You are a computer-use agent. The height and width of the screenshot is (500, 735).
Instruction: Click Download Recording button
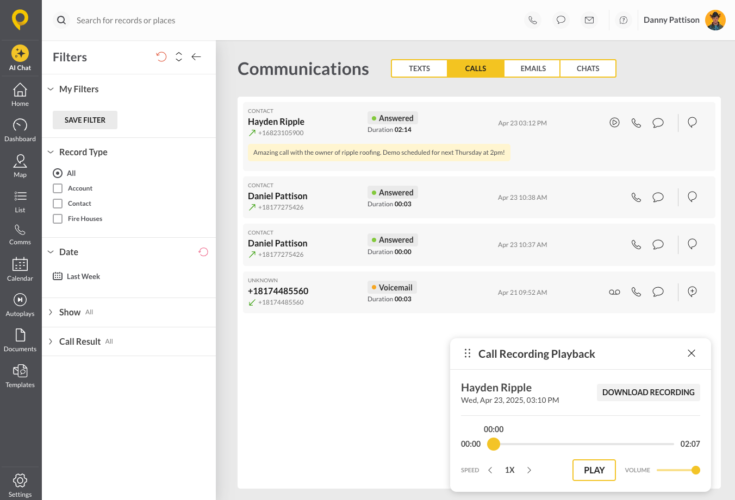coord(648,393)
